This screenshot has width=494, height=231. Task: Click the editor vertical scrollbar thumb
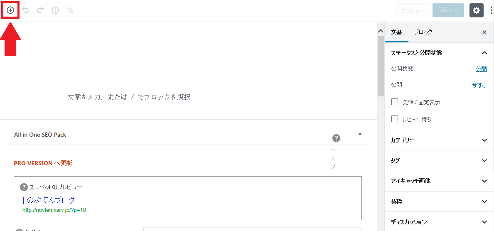[380, 66]
